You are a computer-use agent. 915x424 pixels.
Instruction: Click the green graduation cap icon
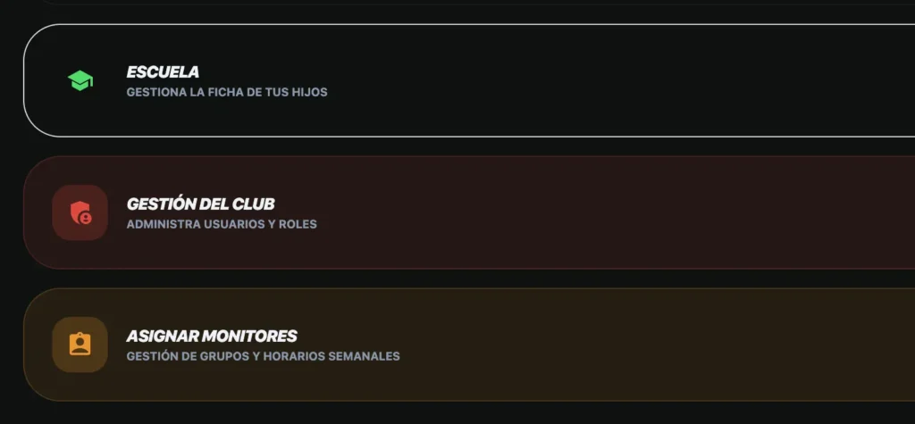coord(80,80)
